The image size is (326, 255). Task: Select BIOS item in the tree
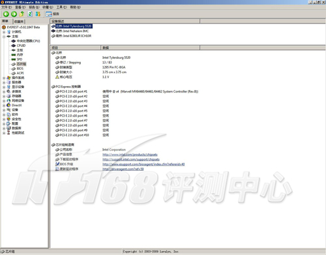tap(20, 68)
